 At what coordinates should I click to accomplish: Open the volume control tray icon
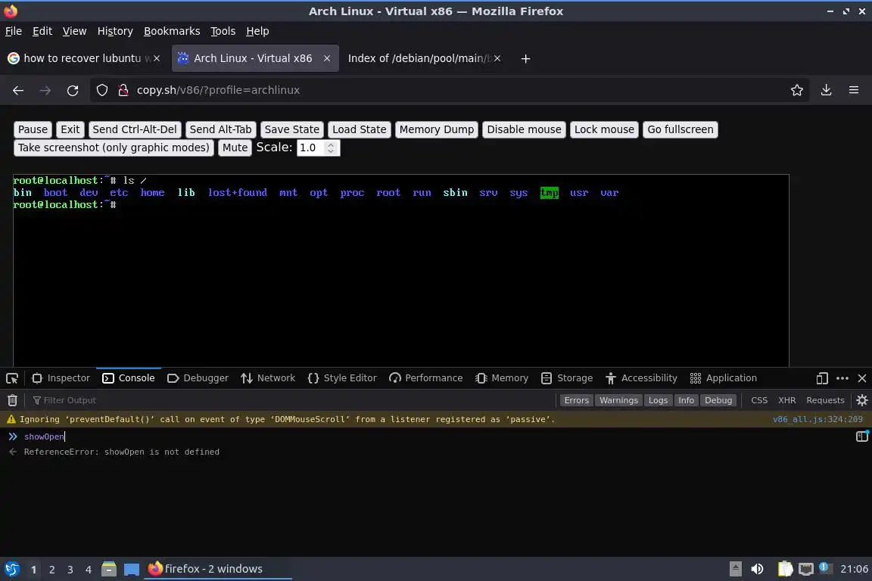tap(758, 569)
